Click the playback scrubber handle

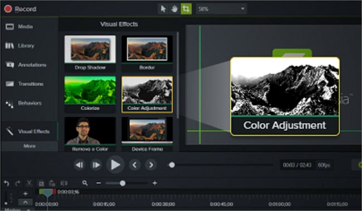(172, 165)
